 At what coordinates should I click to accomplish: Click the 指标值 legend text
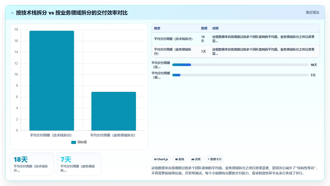[82, 142]
